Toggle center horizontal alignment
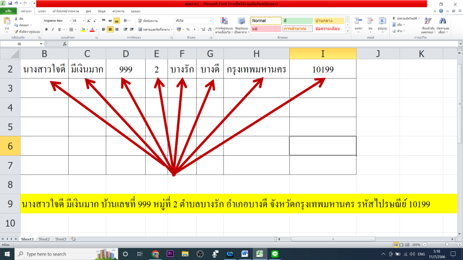This screenshot has width=463, height=260. [110, 29]
